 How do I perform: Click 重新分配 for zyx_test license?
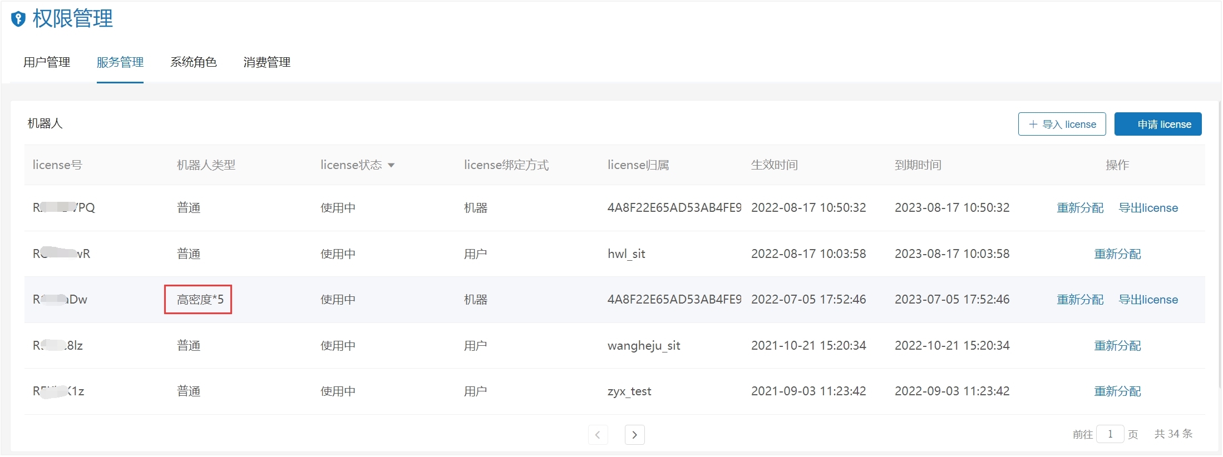pos(1117,391)
